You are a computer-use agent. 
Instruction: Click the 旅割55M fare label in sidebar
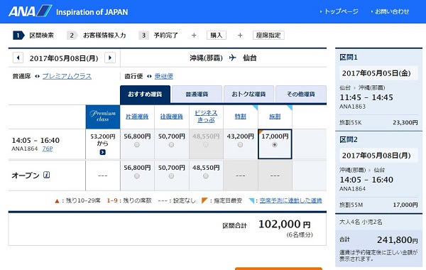coord(351,205)
